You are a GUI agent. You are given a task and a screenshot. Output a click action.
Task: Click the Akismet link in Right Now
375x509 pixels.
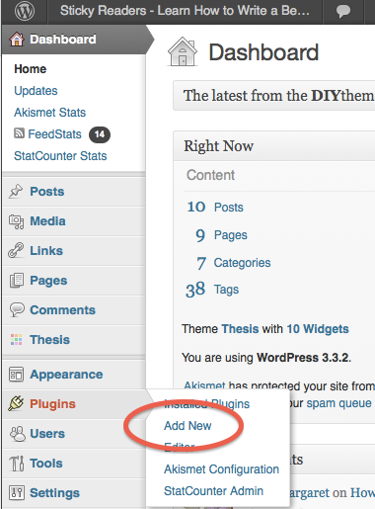click(204, 385)
